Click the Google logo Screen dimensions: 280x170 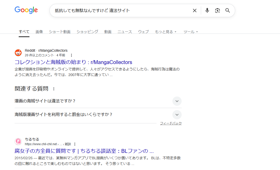(26, 10)
